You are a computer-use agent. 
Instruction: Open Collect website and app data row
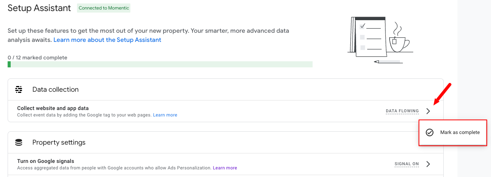(226, 111)
